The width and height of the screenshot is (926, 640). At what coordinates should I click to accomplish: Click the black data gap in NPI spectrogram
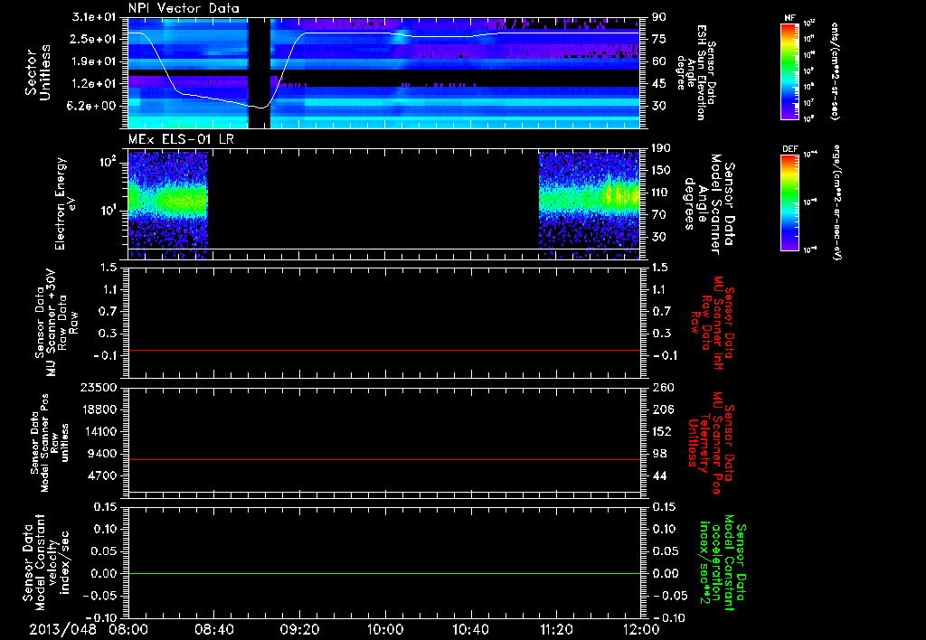pos(260,73)
